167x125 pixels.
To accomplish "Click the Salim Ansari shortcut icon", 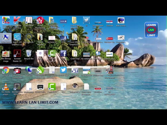I will pyautogui.click(x=6, y=38).
